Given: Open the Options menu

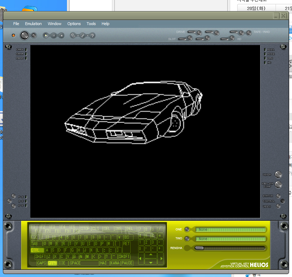Looking at the screenshot, I should click(x=74, y=24).
